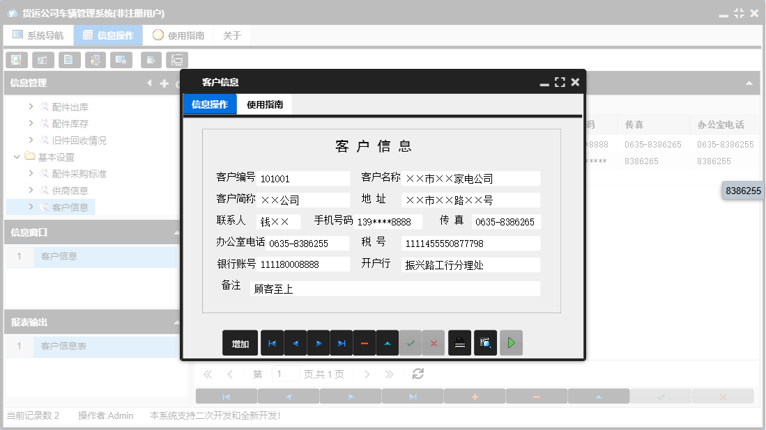Click inside the 备注 remarks input field
Viewport: 766px width, 430px height.
(394, 287)
